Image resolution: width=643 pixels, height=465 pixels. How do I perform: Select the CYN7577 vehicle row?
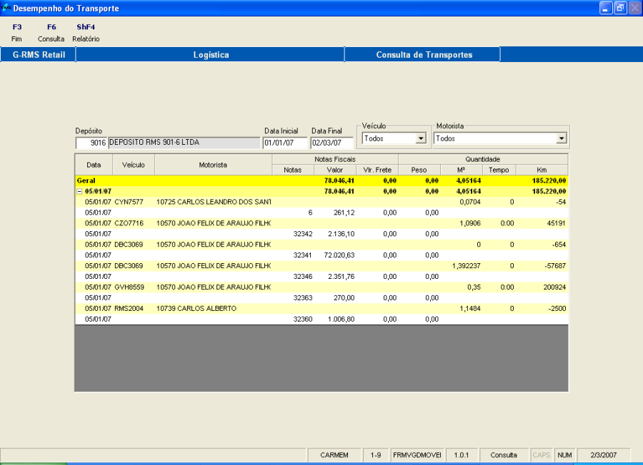pos(129,202)
